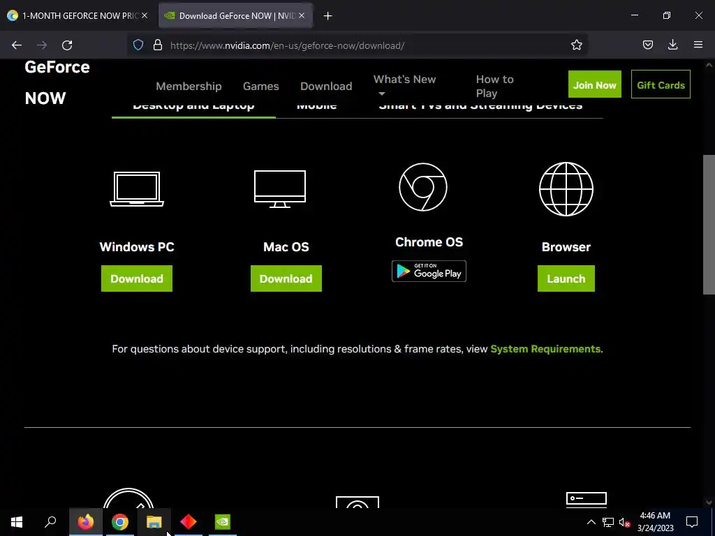The height and width of the screenshot is (536, 715).
Task: Click the scrollbar down arrow
Action: click(x=709, y=502)
